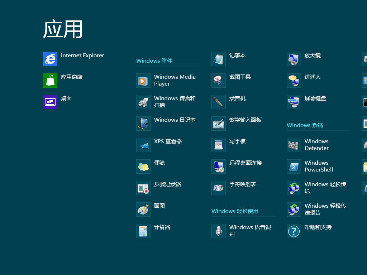Open the 画图 paint icon
The width and height of the screenshot is (367, 275).
(143, 209)
